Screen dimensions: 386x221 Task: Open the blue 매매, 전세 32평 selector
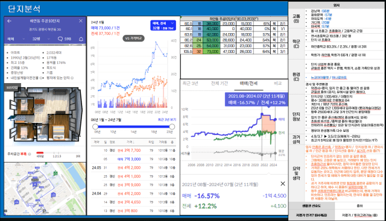[163, 25]
